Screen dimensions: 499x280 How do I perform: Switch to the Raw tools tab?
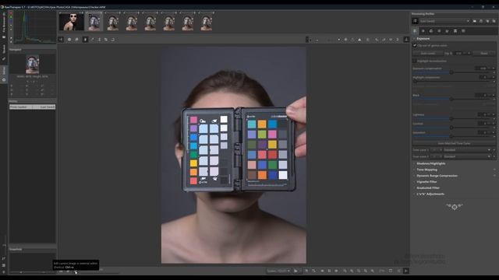455,31
